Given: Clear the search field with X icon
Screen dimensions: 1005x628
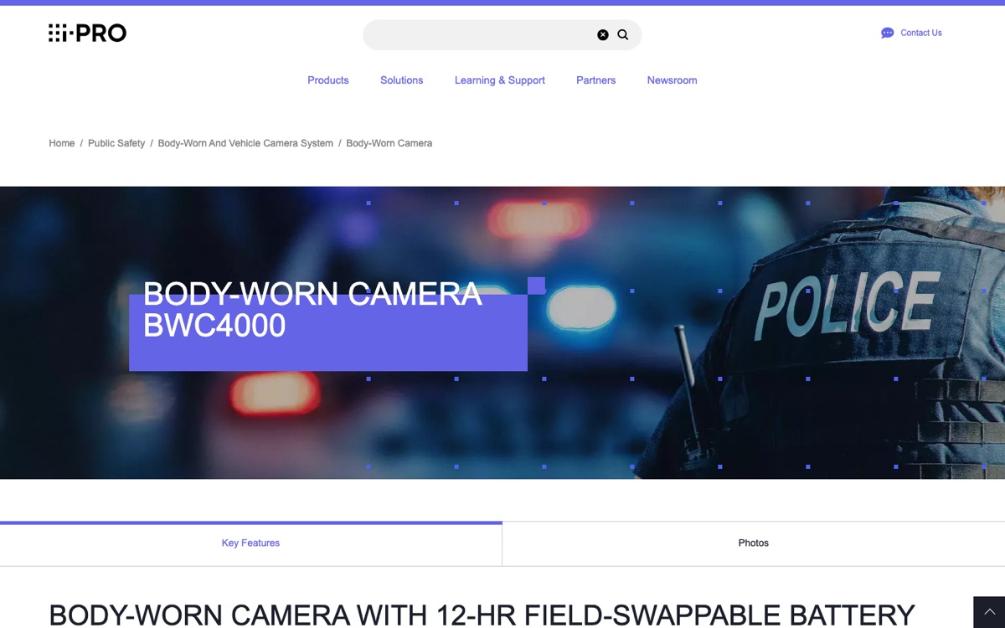Looking at the screenshot, I should tap(603, 34).
